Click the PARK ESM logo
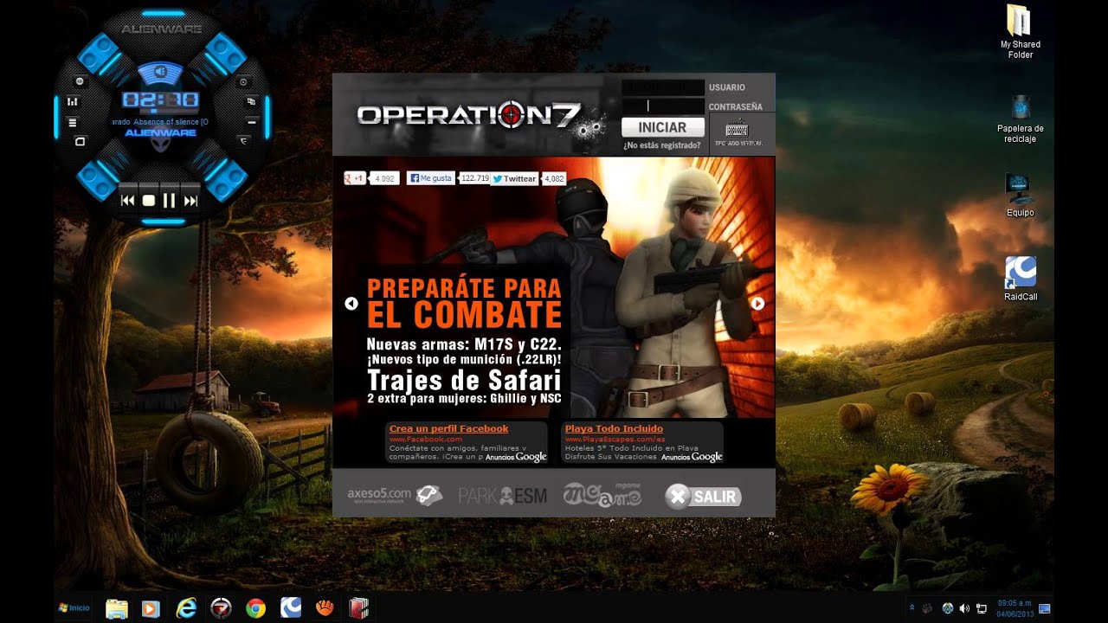Viewport: 1108px width, 623px height. click(x=503, y=497)
